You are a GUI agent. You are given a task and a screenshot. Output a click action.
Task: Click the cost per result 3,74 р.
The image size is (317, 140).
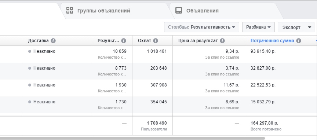pyautogui.click(x=232, y=68)
